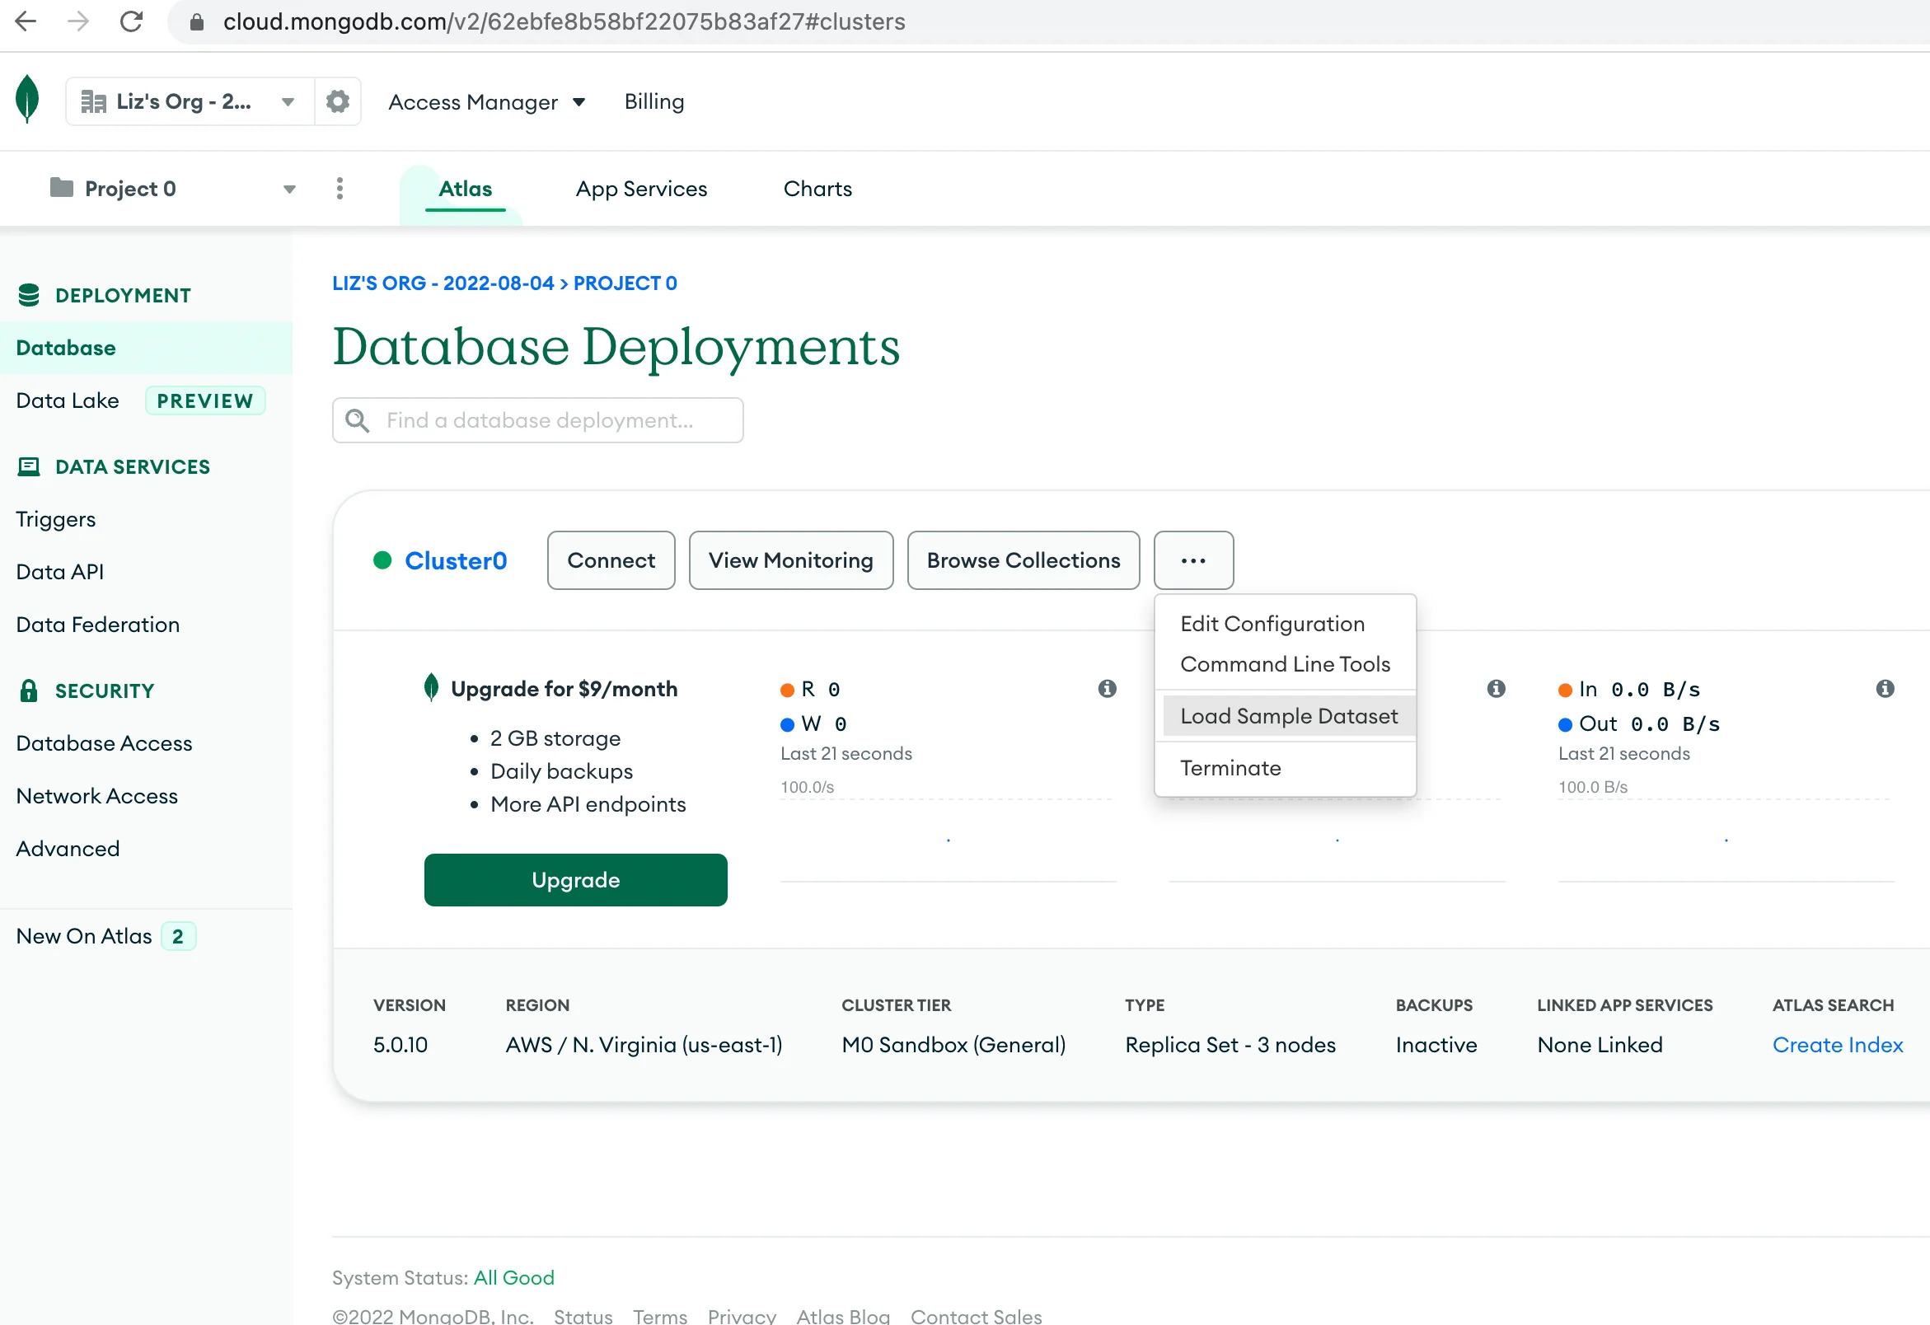Click the green Upgrade button
Screen dimensions: 1930x1325
[575, 880]
